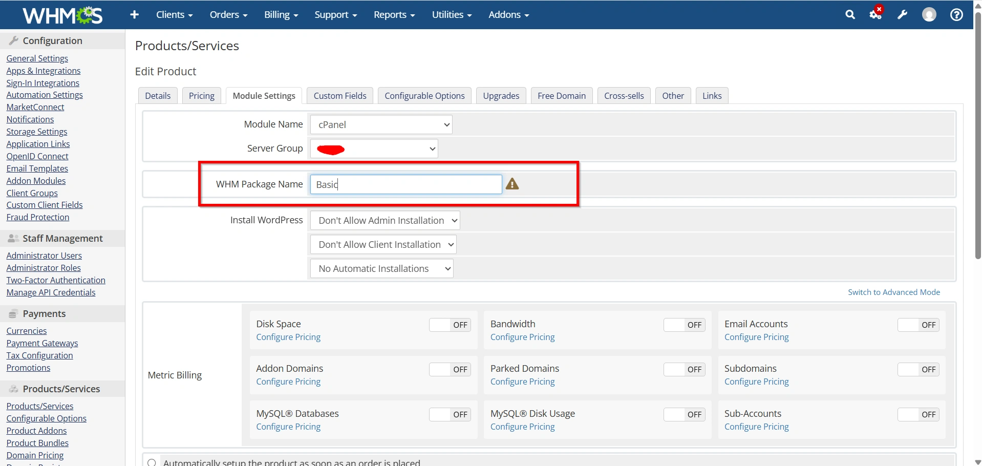Switch to the Module Settings tab
The image size is (982, 466).
click(264, 96)
